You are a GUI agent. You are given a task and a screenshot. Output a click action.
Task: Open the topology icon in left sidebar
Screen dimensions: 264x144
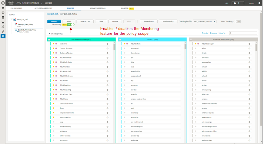point(3,27)
